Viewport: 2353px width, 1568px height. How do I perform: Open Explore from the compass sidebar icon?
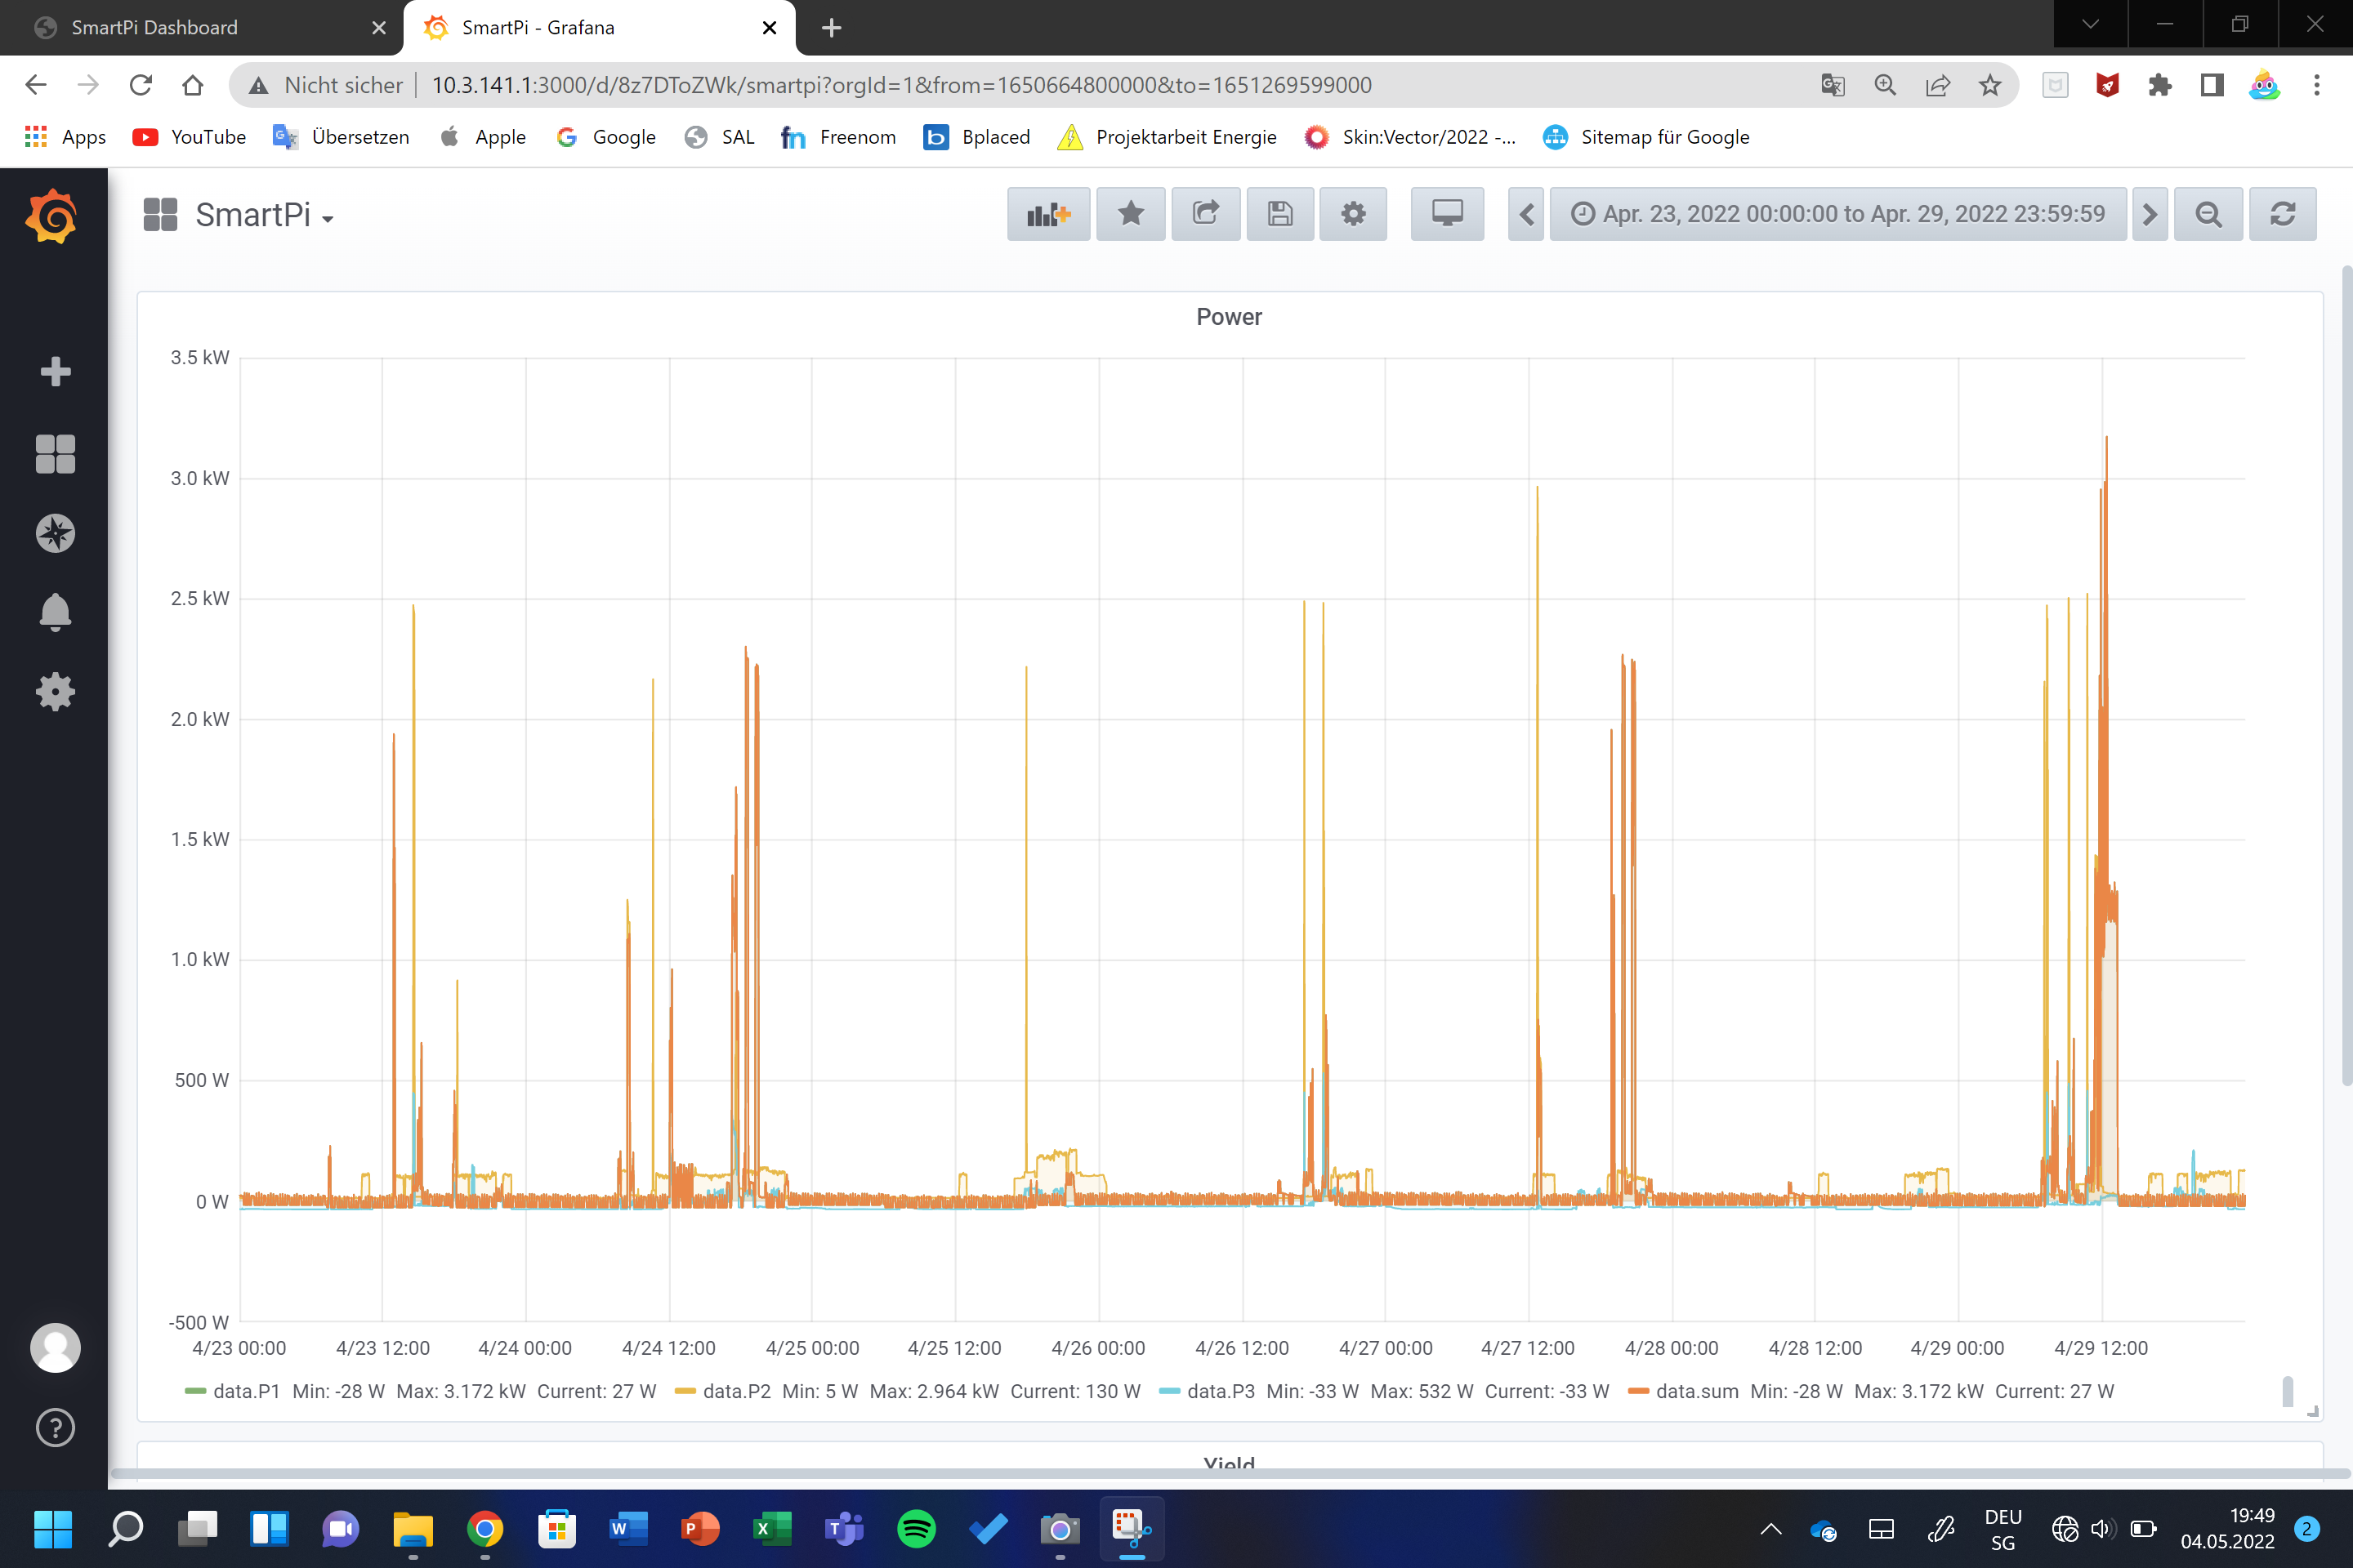pos(55,533)
